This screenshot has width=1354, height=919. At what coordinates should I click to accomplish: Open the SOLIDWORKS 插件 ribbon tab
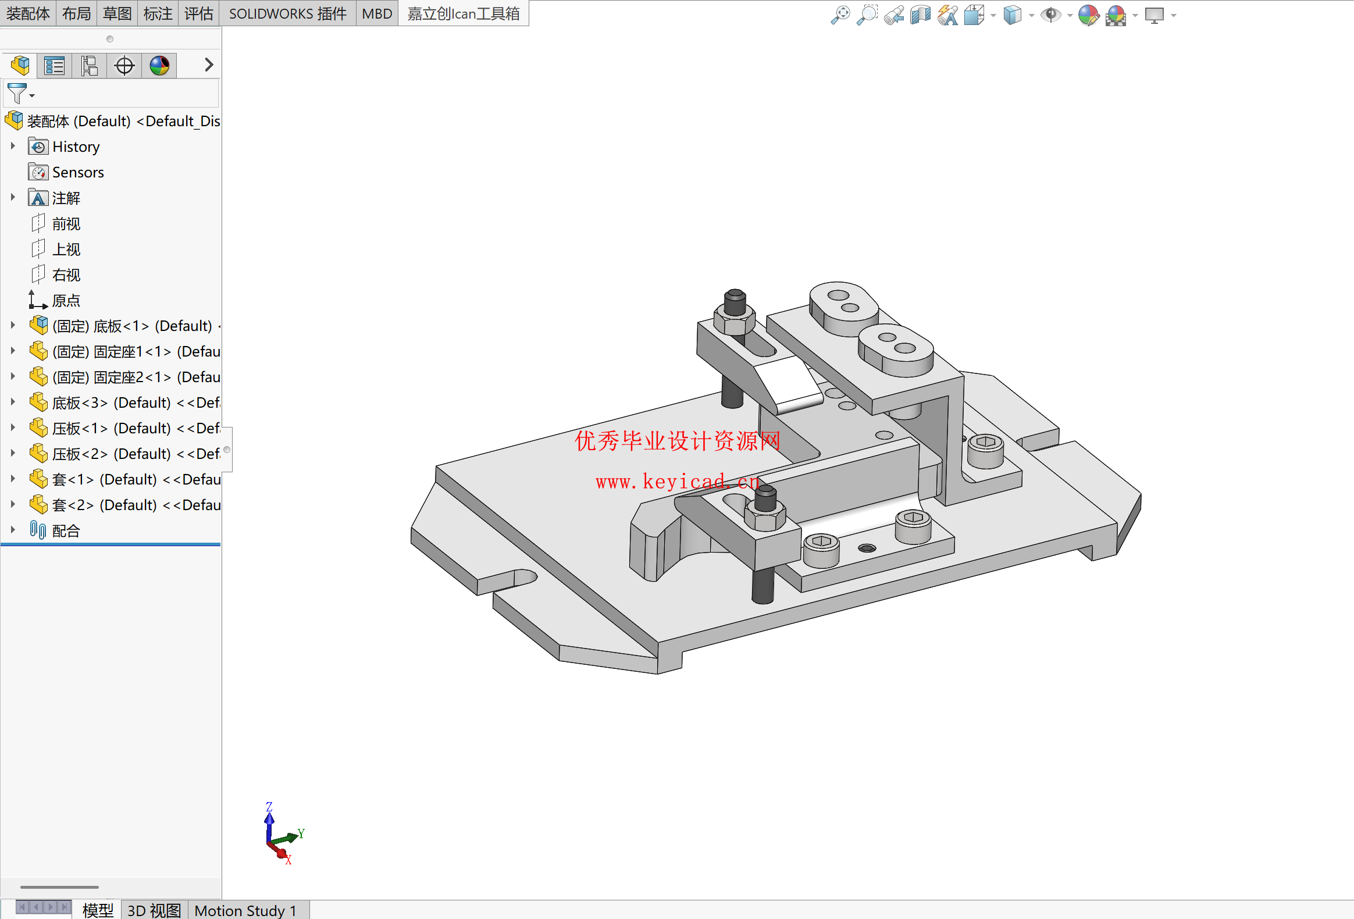[x=288, y=13]
